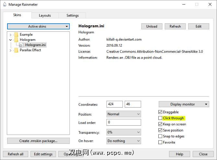Open the Position dropdown set to Normal

(x=124, y=114)
